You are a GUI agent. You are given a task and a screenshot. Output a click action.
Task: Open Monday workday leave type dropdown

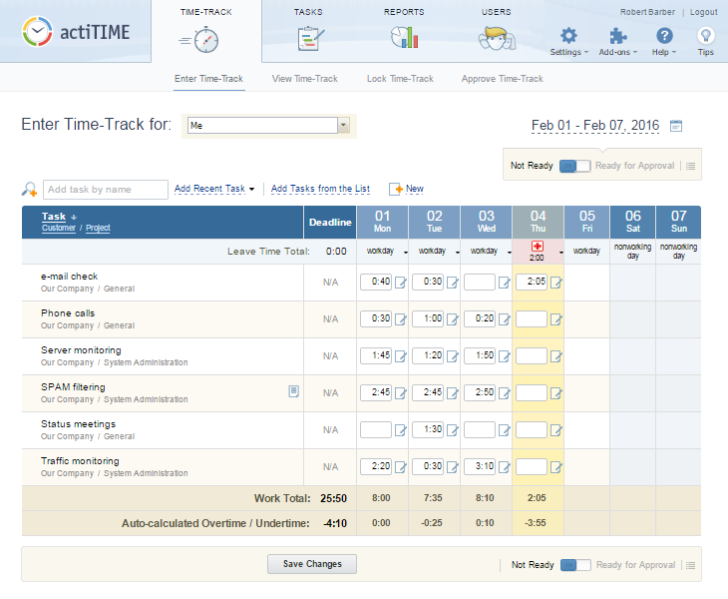[x=405, y=253]
